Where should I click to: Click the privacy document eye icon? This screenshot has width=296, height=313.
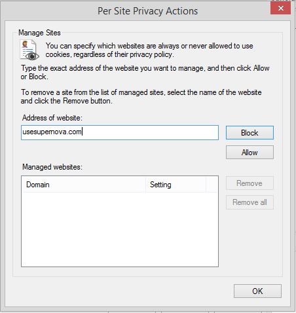tap(29, 50)
